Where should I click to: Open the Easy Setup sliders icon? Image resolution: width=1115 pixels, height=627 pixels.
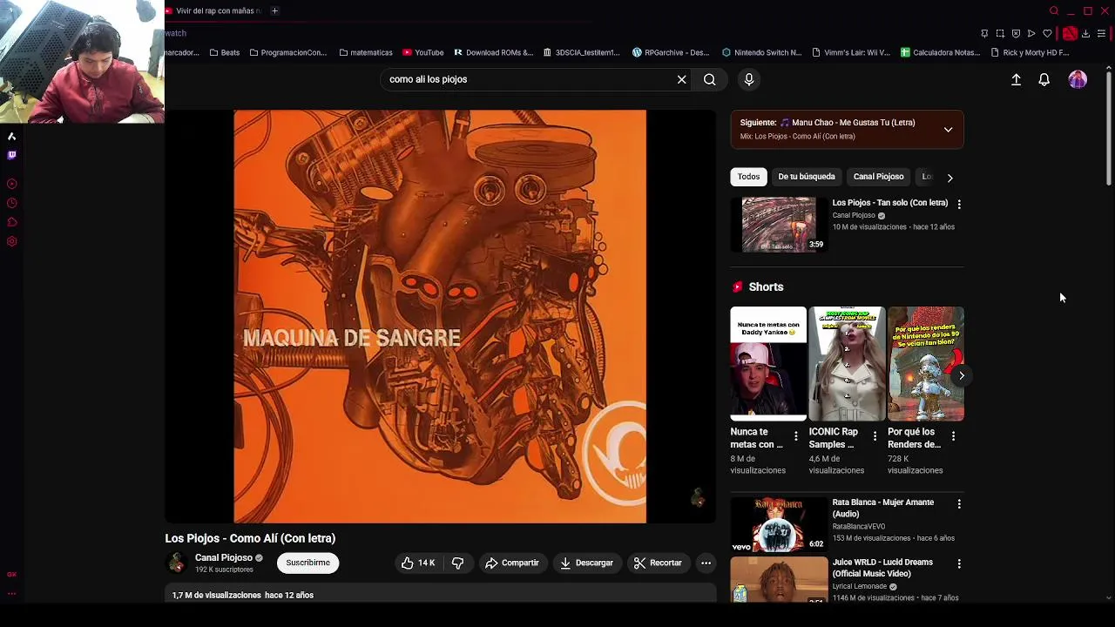tap(1101, 33)
